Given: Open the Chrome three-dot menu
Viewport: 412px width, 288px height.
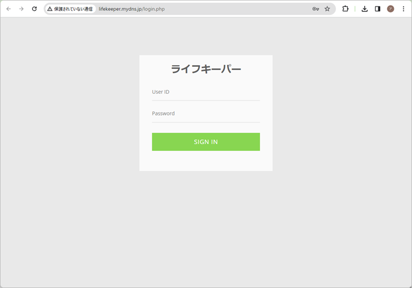Looking at the screenshot, I should [x=403, y=9].
